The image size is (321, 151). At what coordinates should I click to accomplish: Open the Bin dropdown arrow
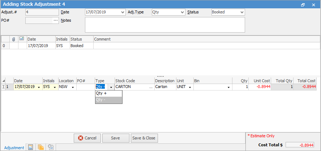click(228, 87)
